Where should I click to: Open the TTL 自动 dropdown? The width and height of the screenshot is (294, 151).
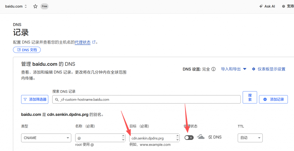click(x=250, y=138)
